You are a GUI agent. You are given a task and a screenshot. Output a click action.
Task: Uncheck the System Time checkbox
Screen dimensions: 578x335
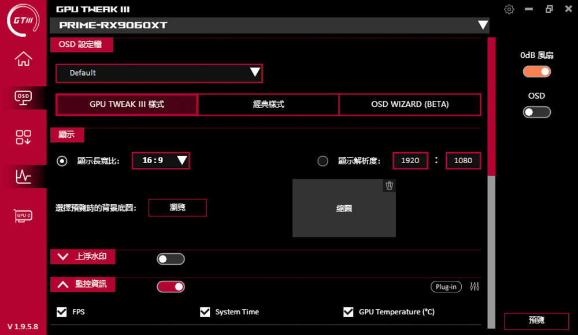(x=205, y=312)
